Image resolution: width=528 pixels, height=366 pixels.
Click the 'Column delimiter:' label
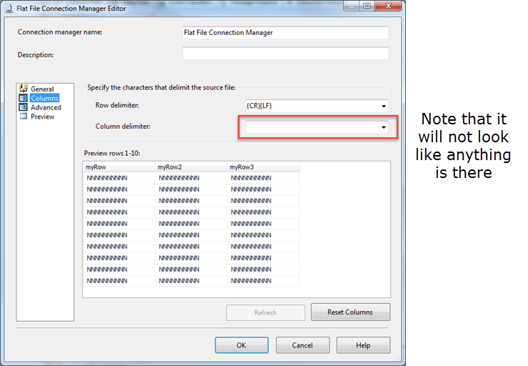click(x=123, y=127)
